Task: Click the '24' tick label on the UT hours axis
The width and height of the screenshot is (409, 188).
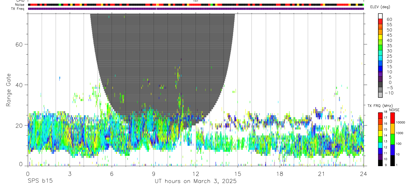Action: point(363,173)
